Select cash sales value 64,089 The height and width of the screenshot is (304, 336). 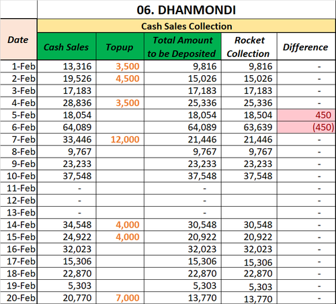(67, 128)
